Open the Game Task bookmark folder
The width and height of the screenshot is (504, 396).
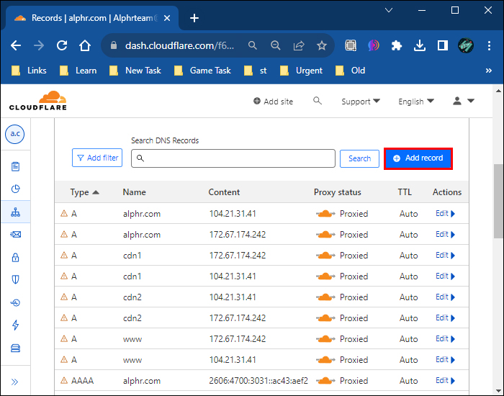202,71
